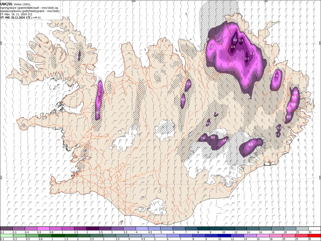
Task: Select the bright red 30 swatch in lower legend row
Action: [x=314, y=235]
